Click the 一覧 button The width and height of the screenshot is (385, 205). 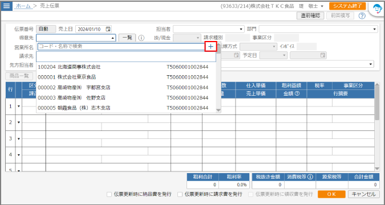[x=127, y=38]
